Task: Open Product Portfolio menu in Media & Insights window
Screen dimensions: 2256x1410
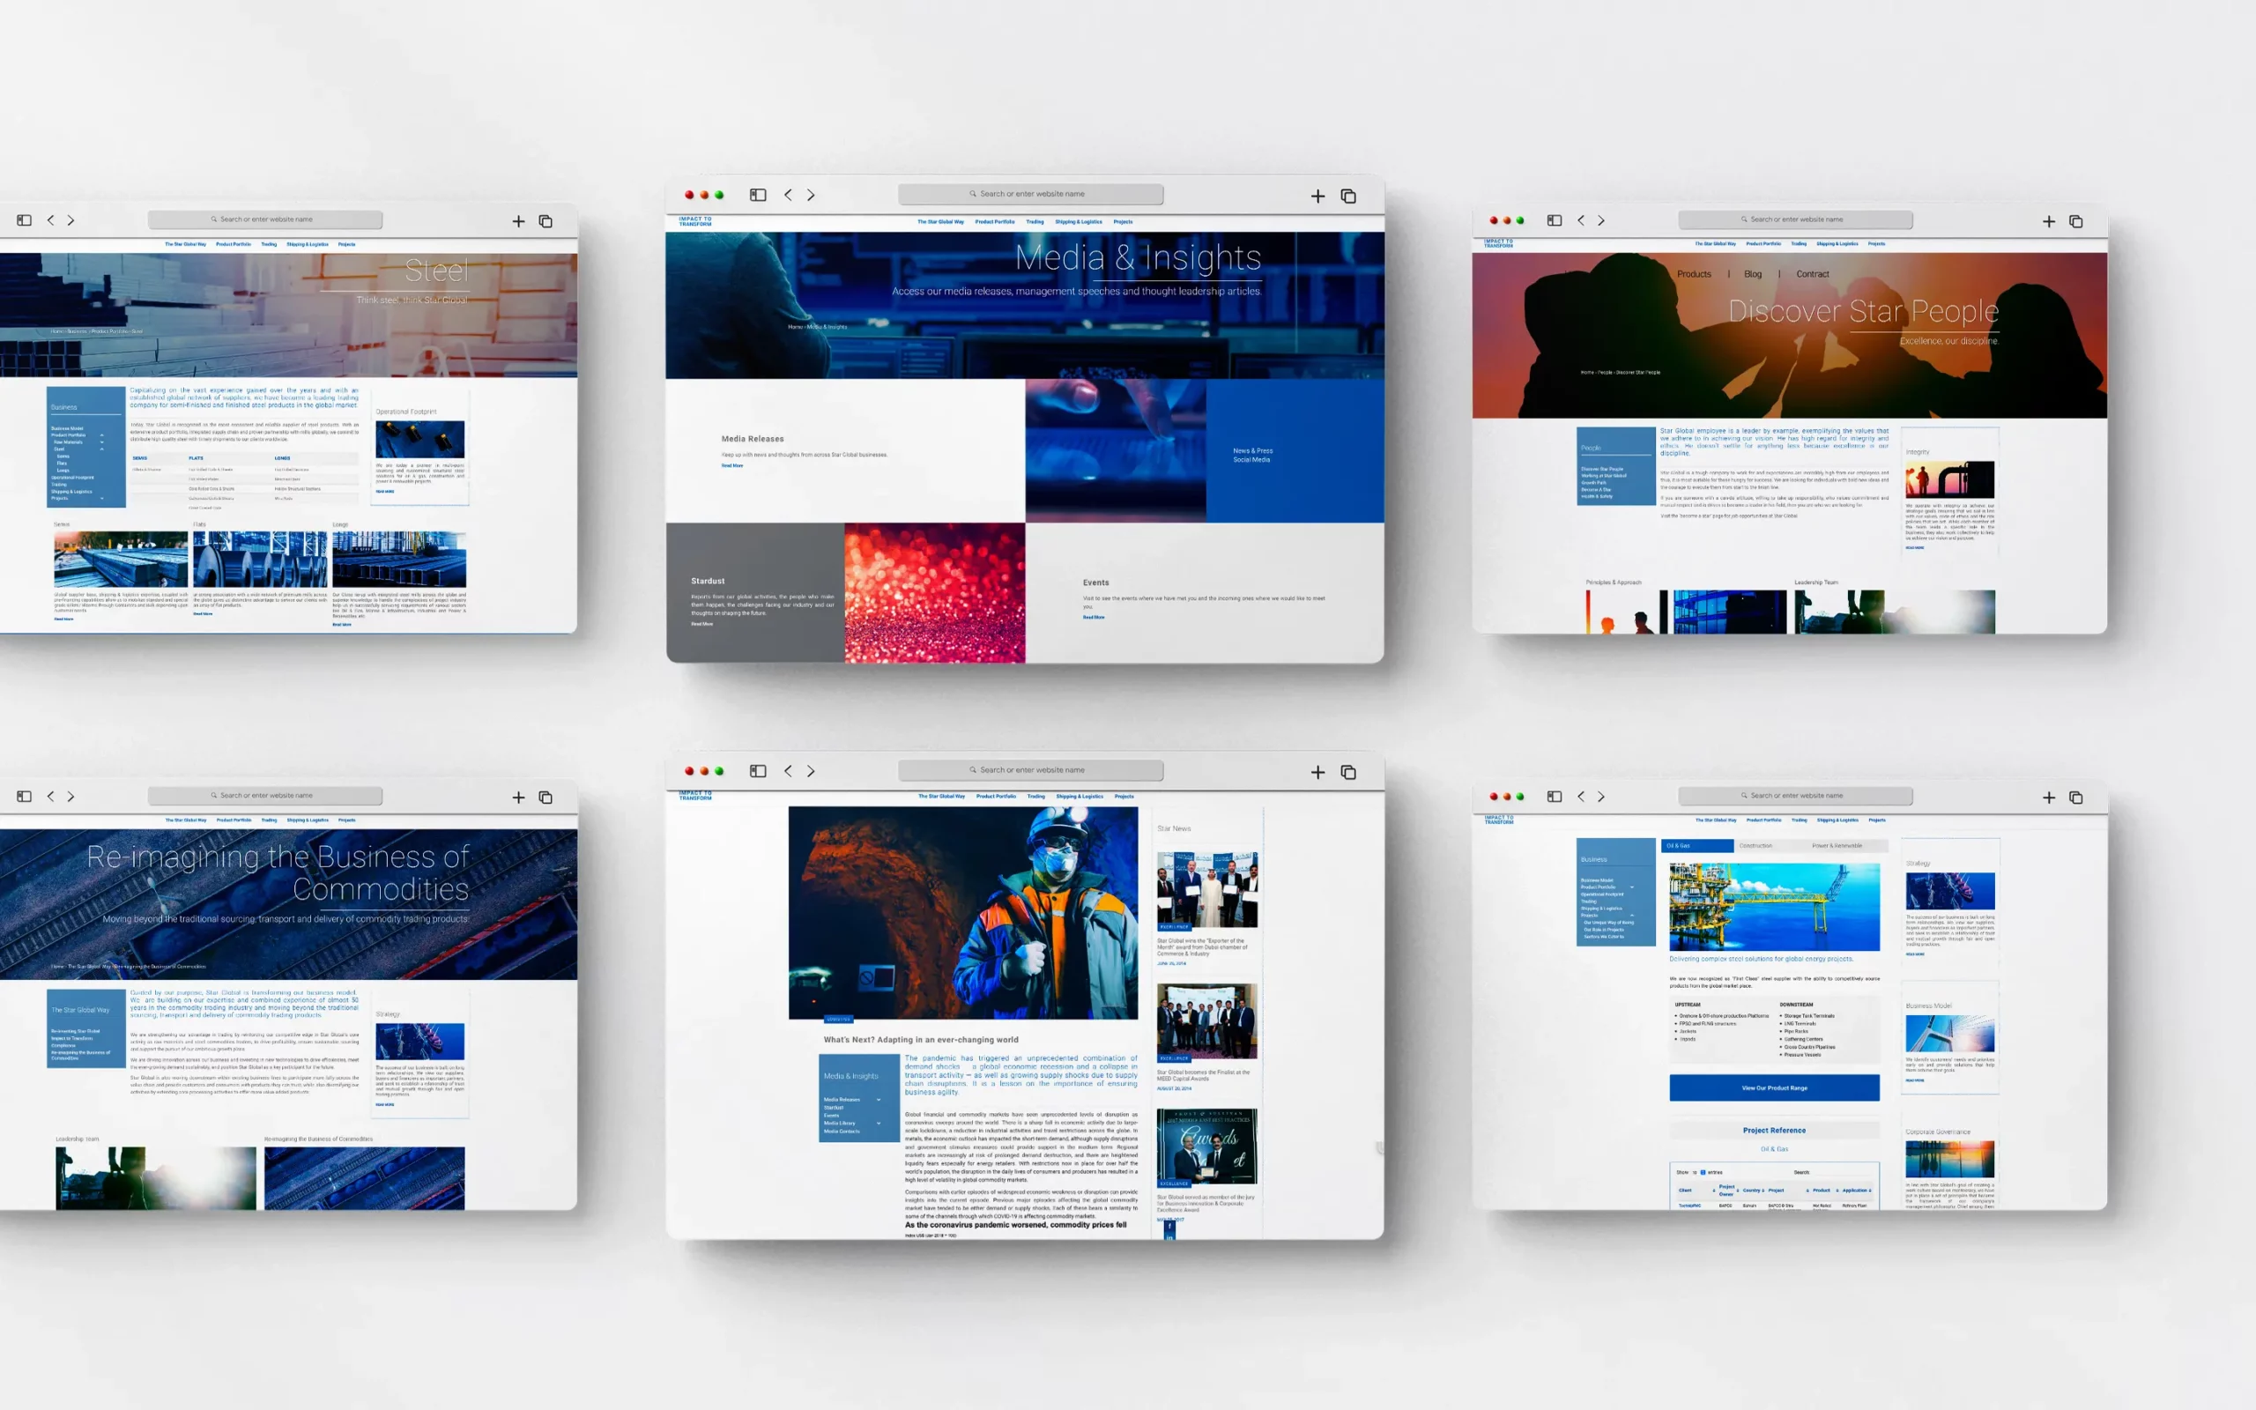Action: point(995,222)
